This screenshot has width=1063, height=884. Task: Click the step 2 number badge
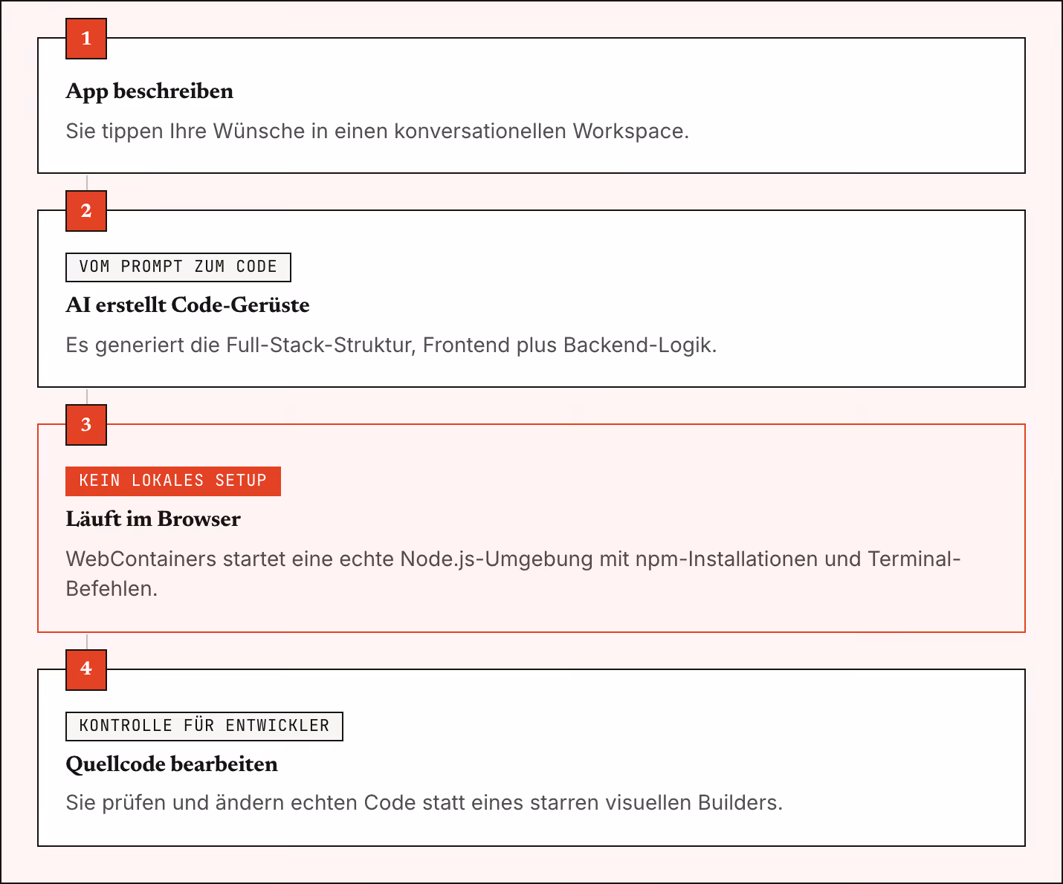[x=86, y=211]
